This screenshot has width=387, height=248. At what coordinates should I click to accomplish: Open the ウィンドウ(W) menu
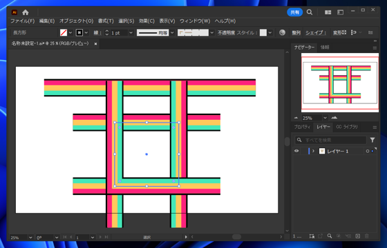pyautogui.click(x=195, y=21)
